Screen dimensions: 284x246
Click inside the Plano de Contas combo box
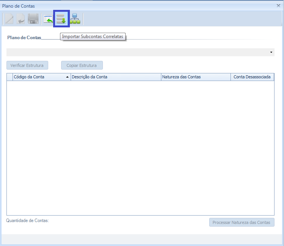click(x=137, y=52)
